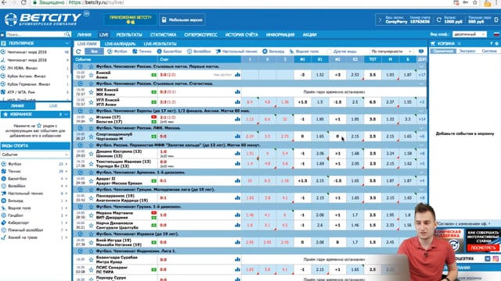
Task: Click ПОСМОТРЕТЬ on the banner
Action: tap(483, 247)
